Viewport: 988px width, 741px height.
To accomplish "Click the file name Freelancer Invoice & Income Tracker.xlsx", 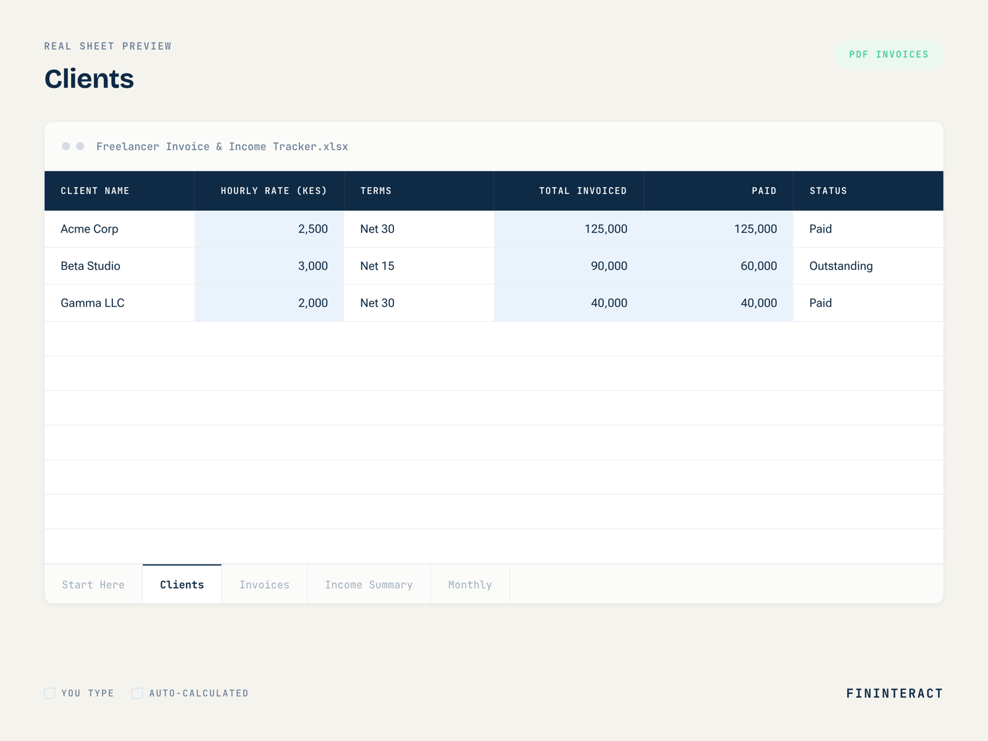I will pos(222,146).
